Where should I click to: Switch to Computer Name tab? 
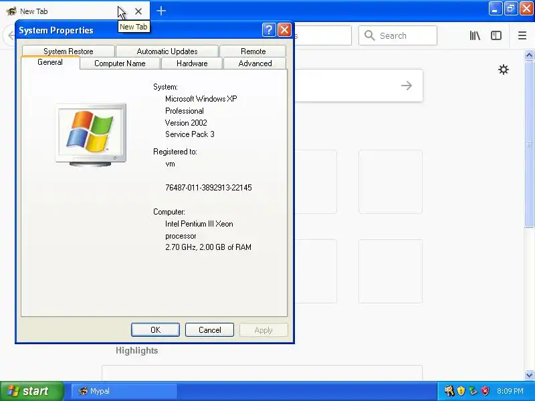pyautogui.click(x=120, y=63)
